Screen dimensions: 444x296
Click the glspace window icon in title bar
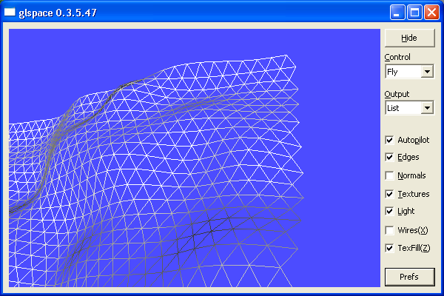click(x=10, y=12)
